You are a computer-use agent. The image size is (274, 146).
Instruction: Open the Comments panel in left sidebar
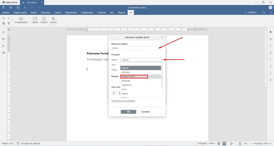tap(3, 39)
